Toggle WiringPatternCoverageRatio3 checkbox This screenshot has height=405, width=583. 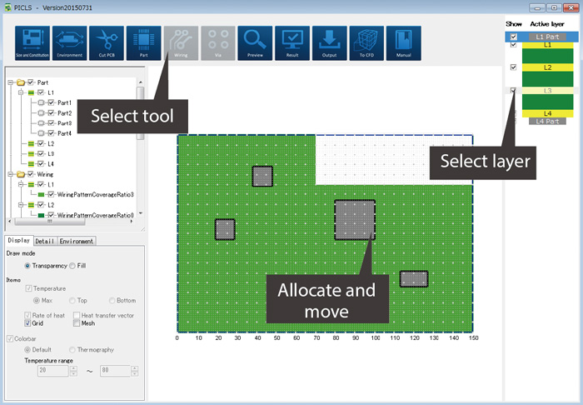(x=52, y=194)
